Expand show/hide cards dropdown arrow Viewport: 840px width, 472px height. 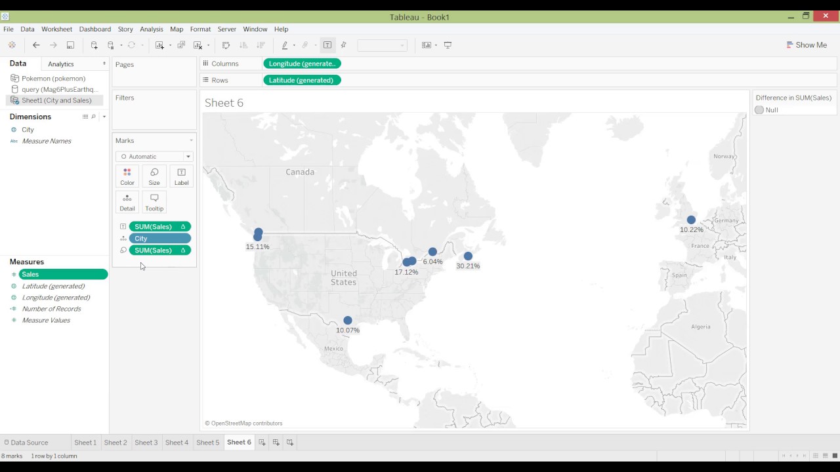[x=436, y=45]
